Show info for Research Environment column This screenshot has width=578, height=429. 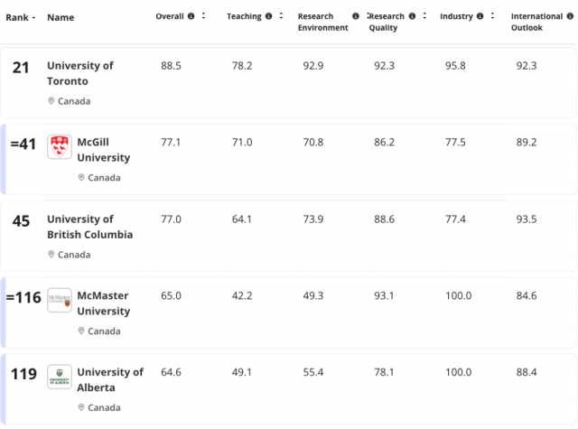[355, 16]
